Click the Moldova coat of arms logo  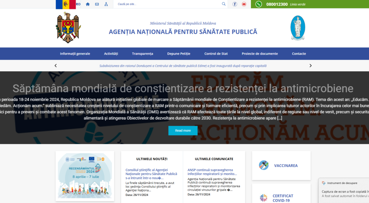tap(68, 28)
